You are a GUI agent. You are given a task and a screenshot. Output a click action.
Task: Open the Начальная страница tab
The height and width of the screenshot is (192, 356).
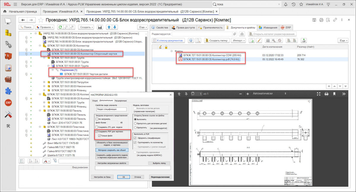click(x=20, y=12)
